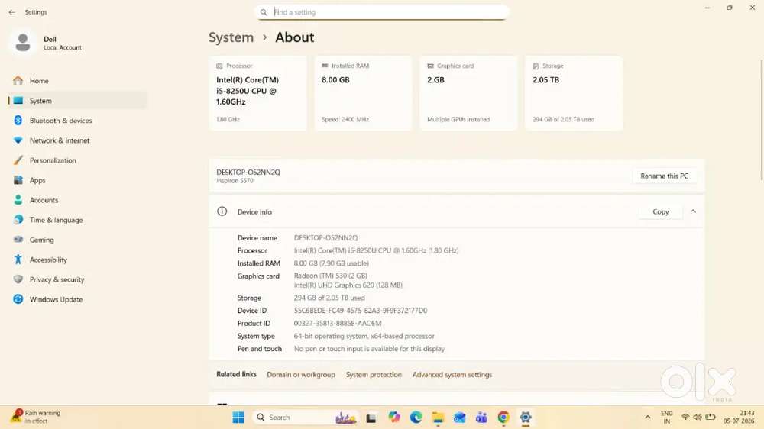Select System in the Settings sidebar
The image size is (764, 429).
click(78, 101)
